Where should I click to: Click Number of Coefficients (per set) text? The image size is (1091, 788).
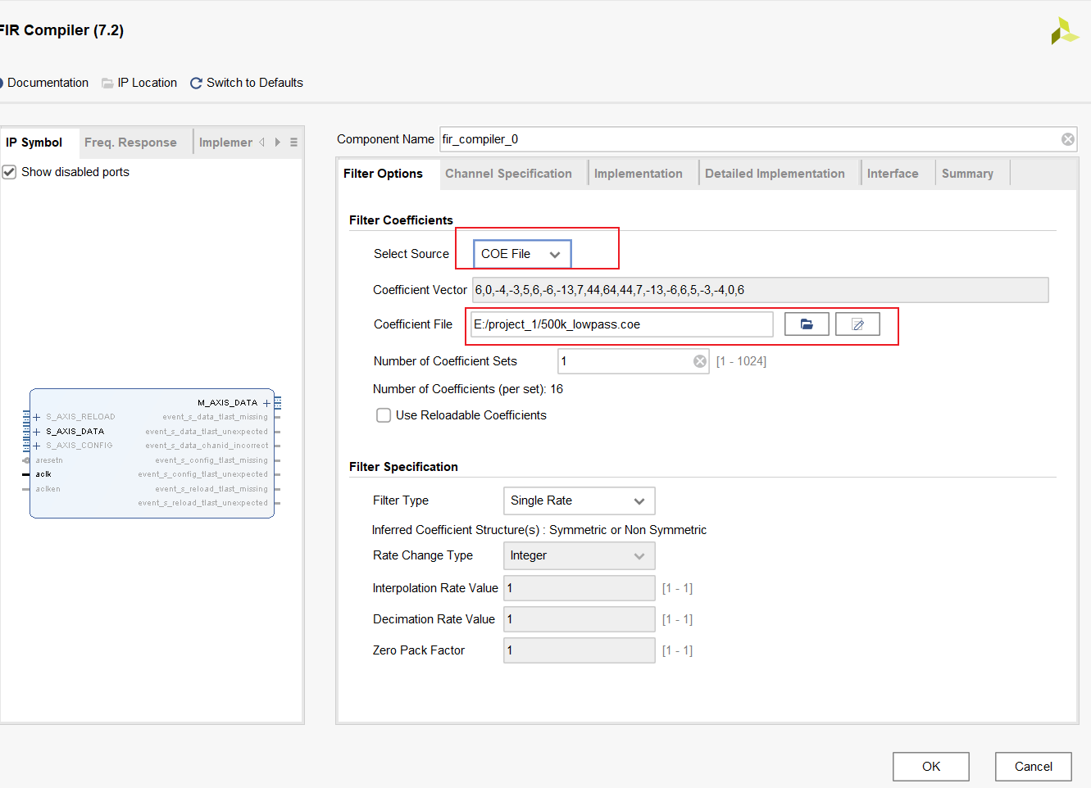click(468, 389)
